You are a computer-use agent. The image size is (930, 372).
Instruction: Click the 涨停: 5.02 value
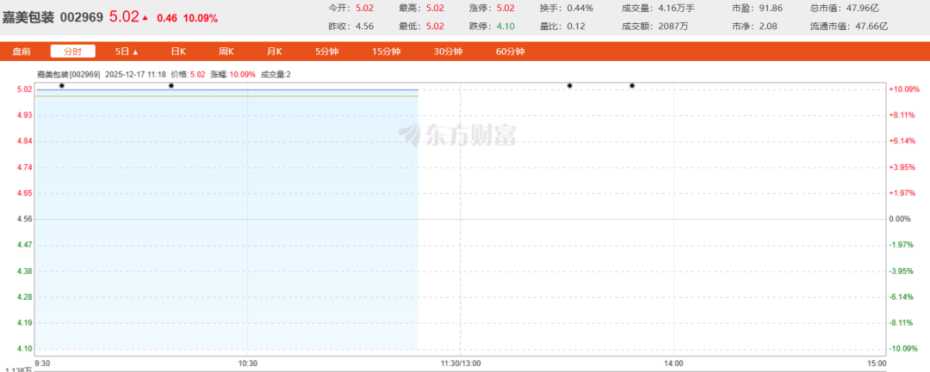[x=505, y=9]
